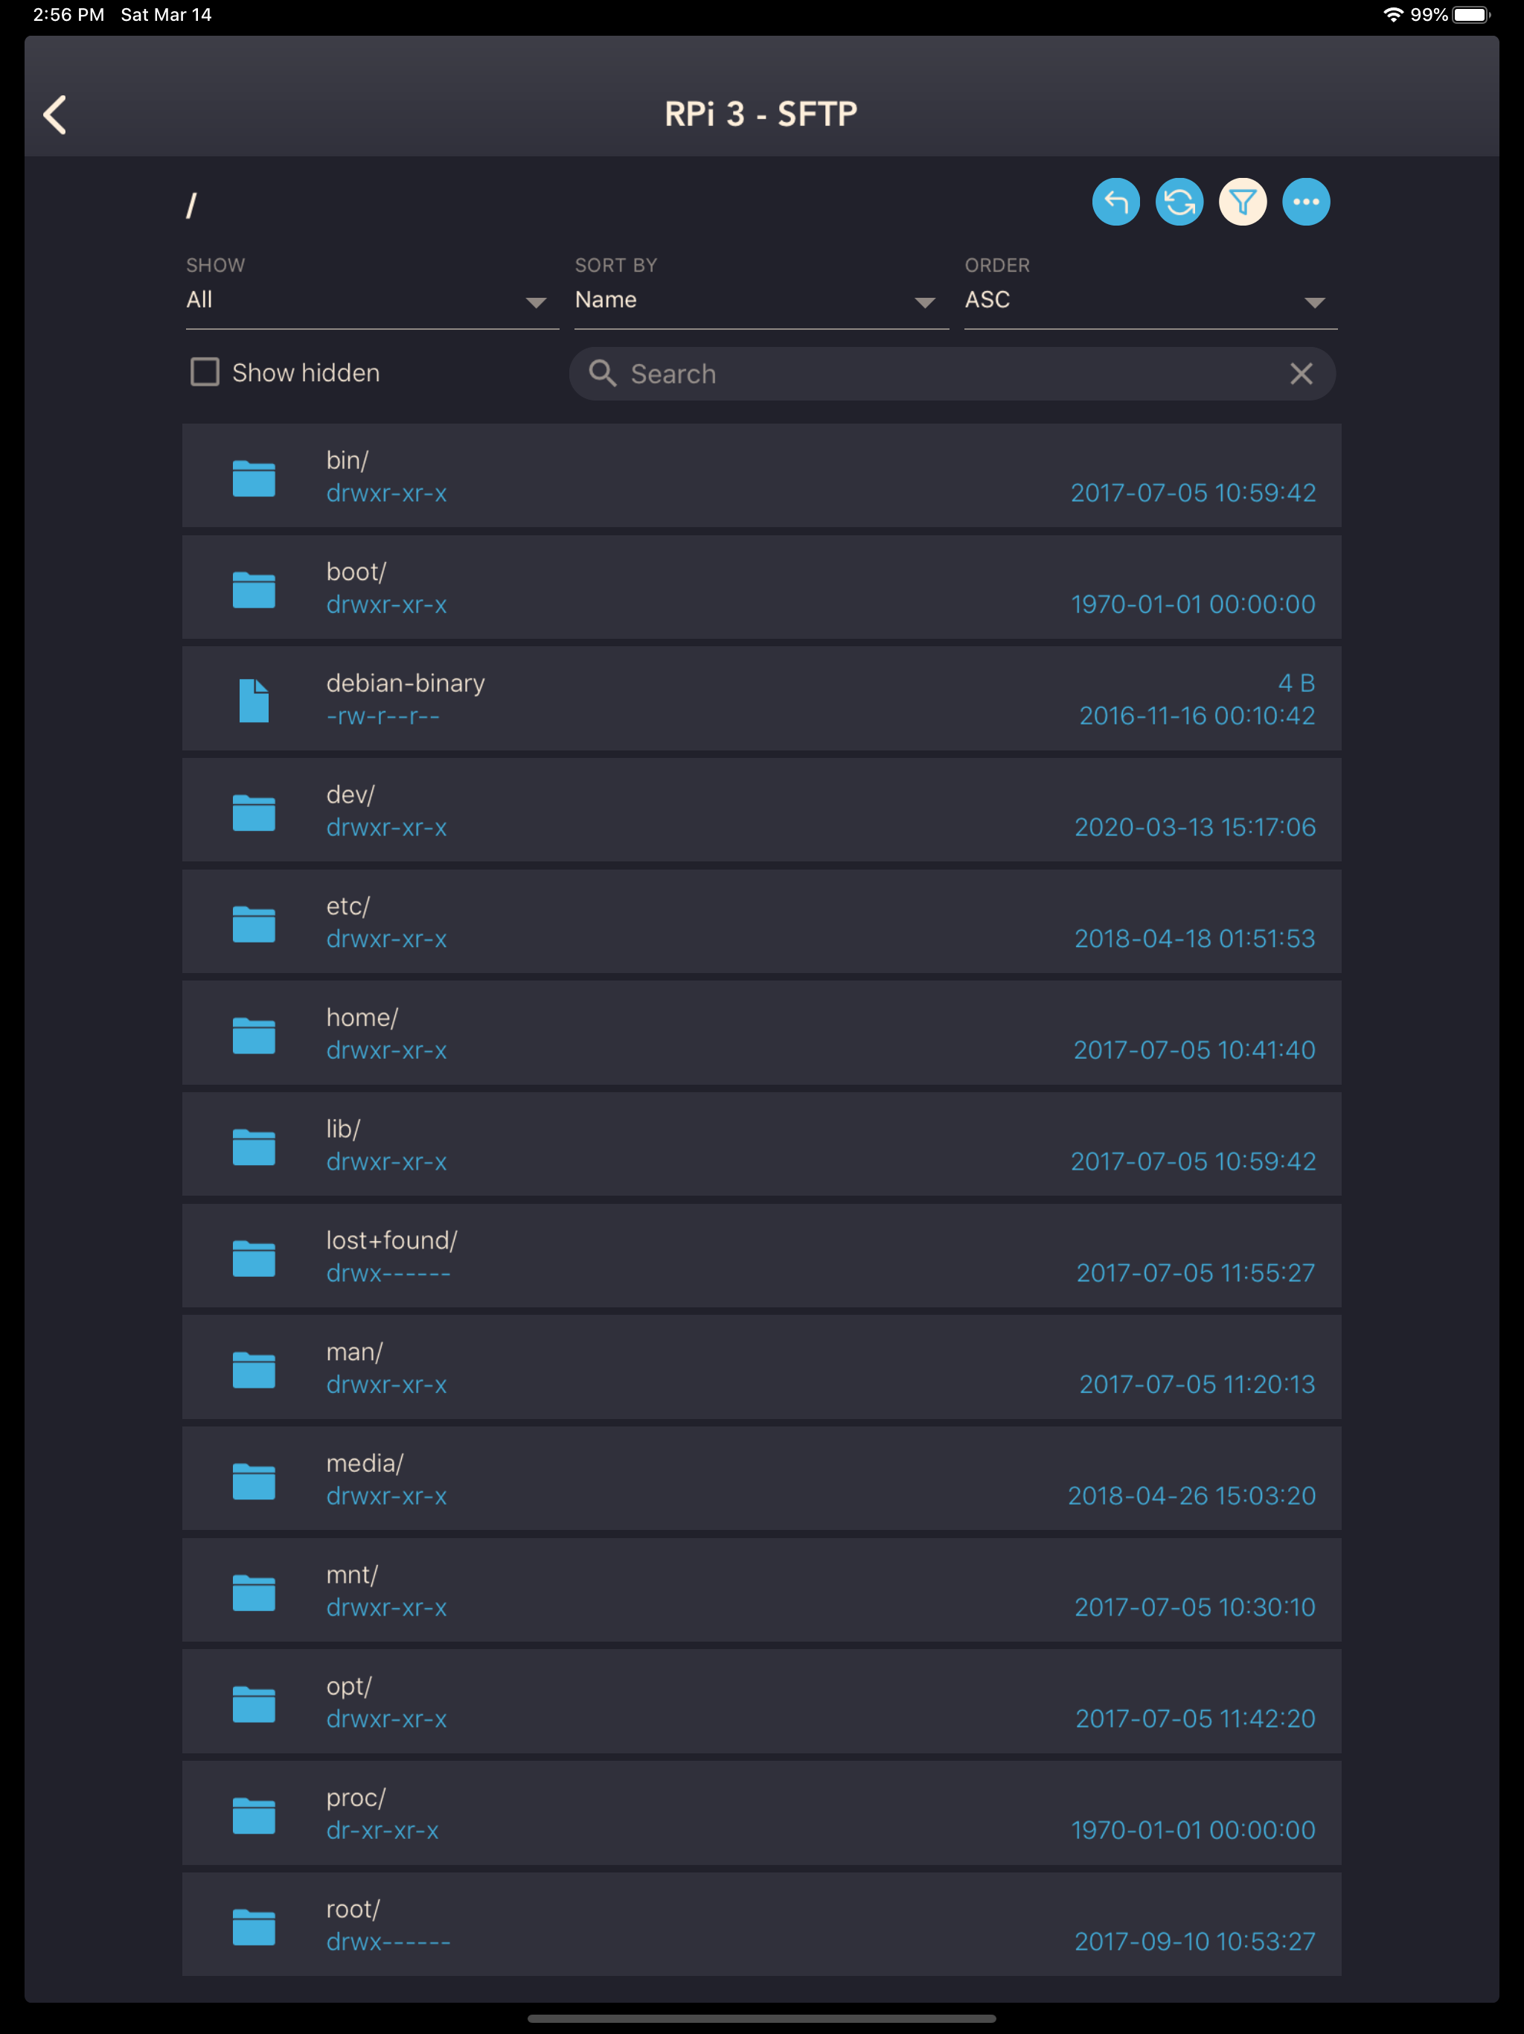This screenshot has height=2034, width=1524.
Task: Clear the search field with the X
Action: pos(1302,374)
